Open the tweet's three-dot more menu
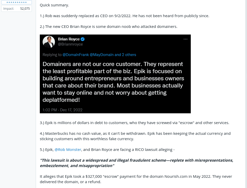 click(x=185, y=39)
